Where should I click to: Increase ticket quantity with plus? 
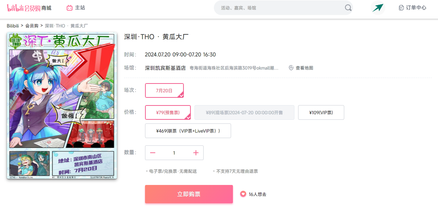(196, 153)
